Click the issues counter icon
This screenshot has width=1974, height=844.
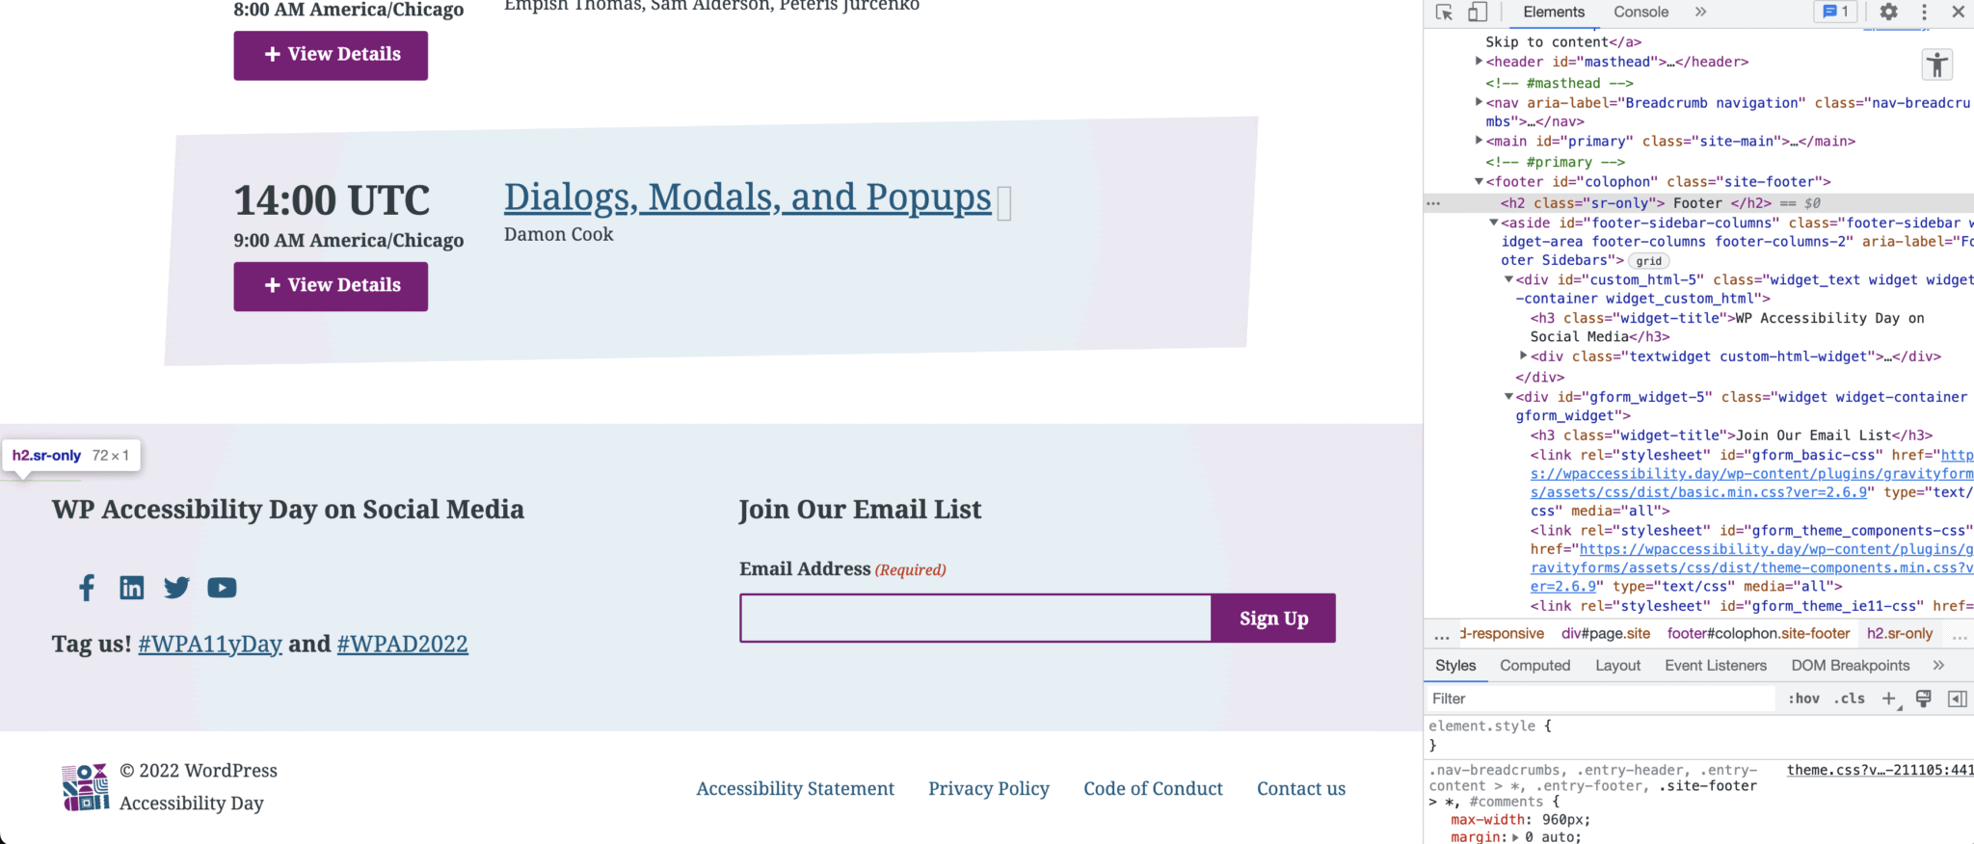(1834, 12)
